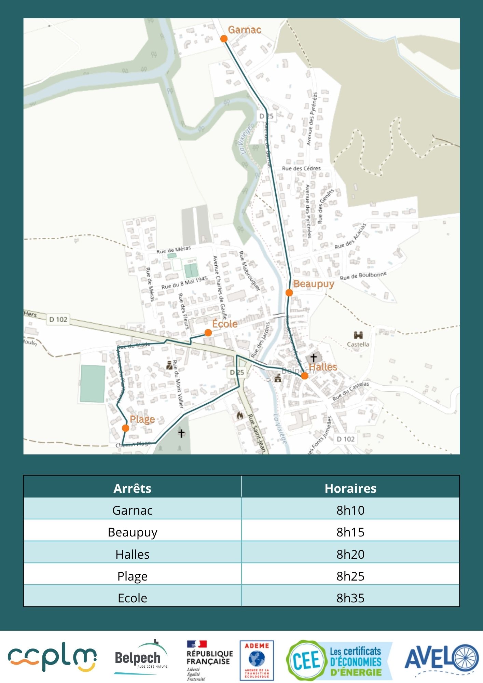Click the École stop orange dot
The height and width of the screenshot is (683, 483).
click(x=208, y=333)
